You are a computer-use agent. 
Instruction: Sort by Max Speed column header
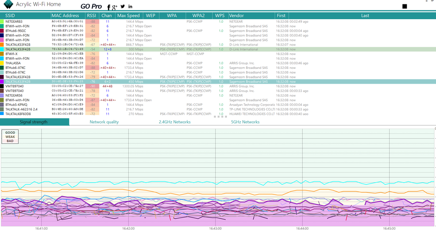[128, 16]
